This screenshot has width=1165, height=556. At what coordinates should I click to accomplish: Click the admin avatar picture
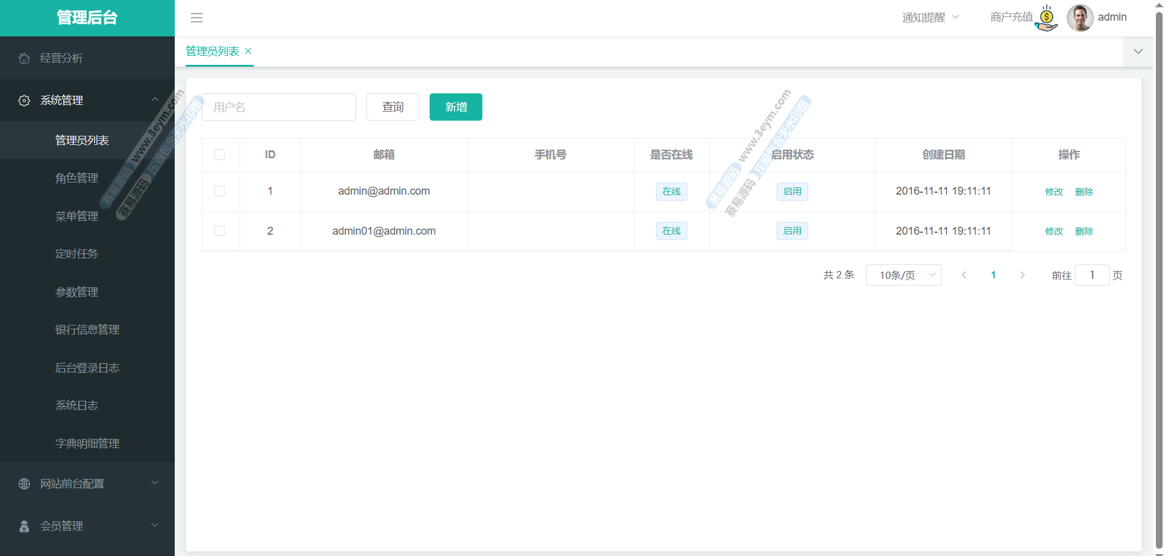click(x=1079, y=18)
